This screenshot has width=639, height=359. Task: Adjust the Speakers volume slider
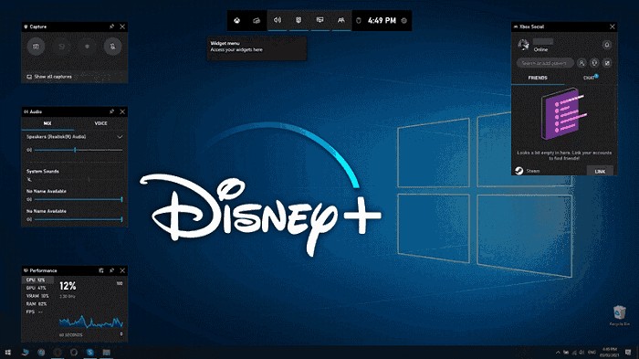79,150
